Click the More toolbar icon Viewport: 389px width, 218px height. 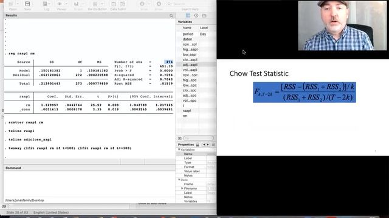tap(142, 4)
